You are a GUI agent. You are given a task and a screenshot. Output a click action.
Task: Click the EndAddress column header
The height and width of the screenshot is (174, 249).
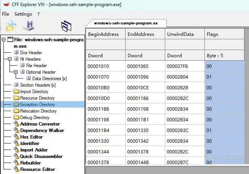pyautogui.click(x=145, y=34)
